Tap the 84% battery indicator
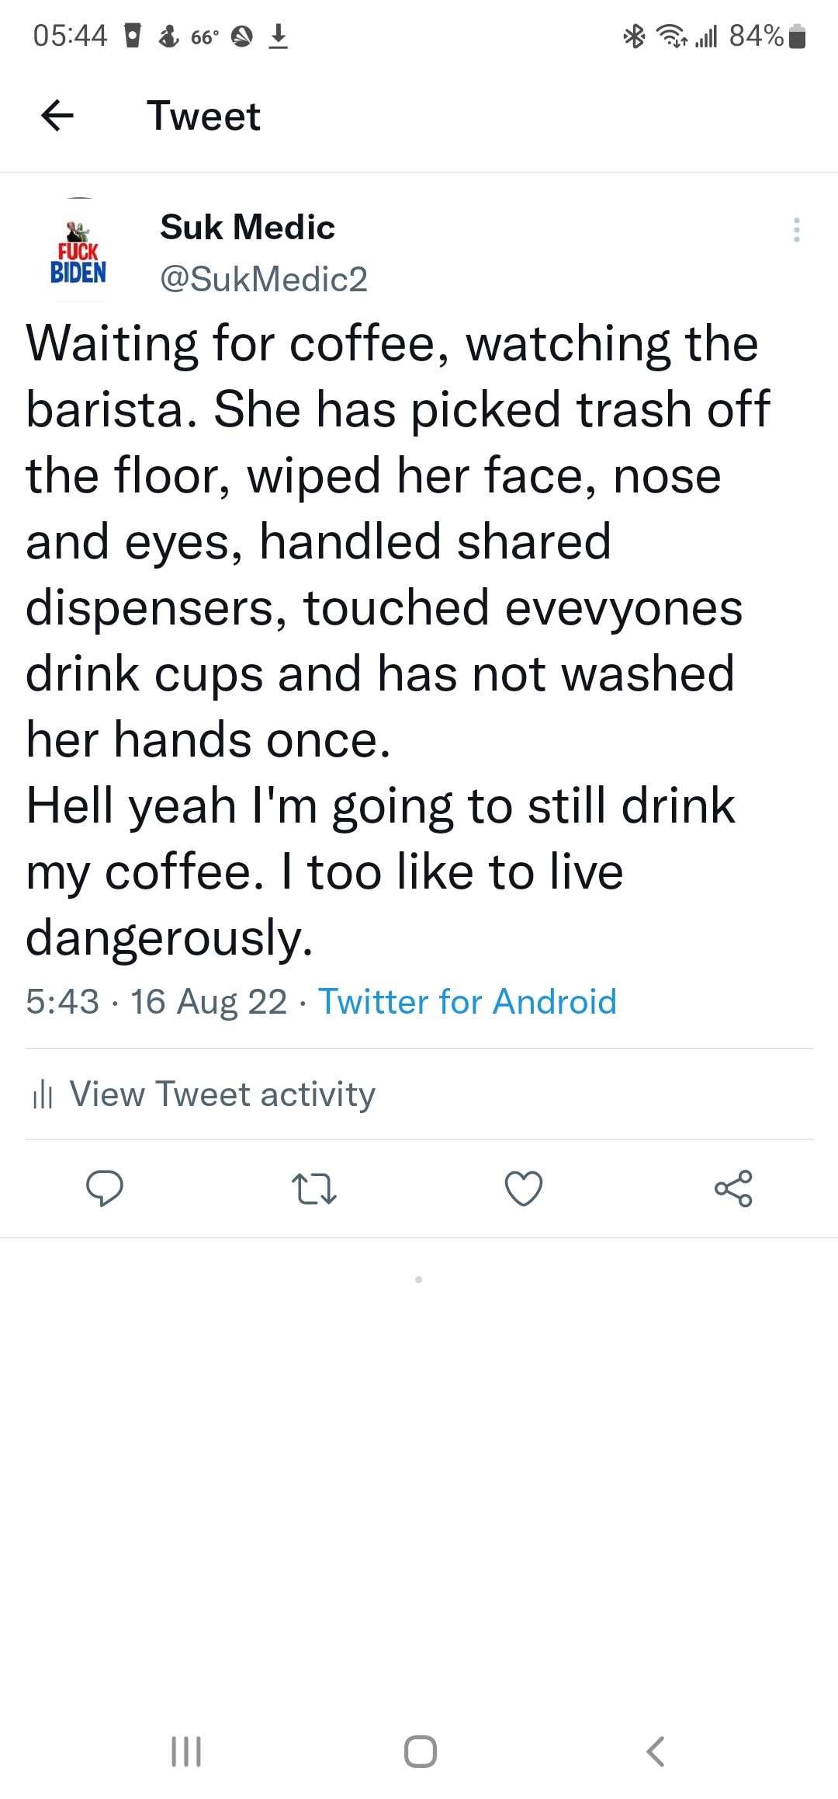838x1799 pixels. [x=767, y=36]
